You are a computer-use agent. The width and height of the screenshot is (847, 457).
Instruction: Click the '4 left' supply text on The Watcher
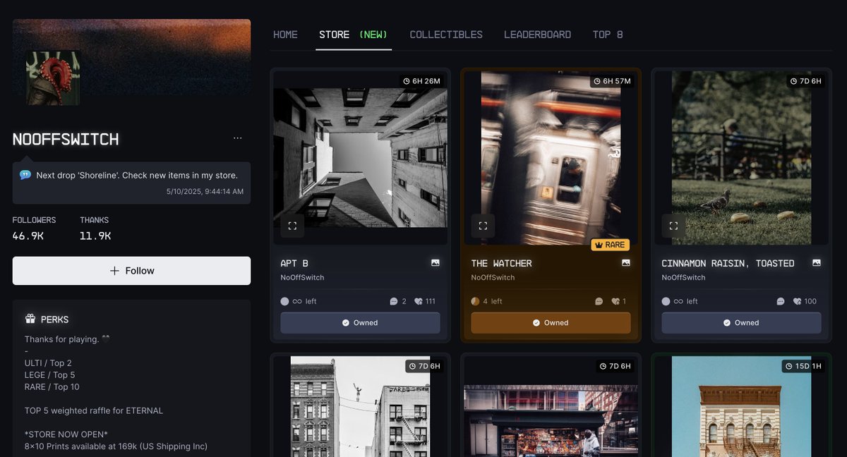pos(493,301)
